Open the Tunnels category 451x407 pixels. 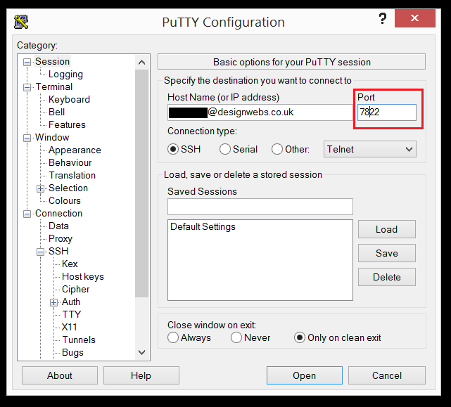tap(78, 340)
